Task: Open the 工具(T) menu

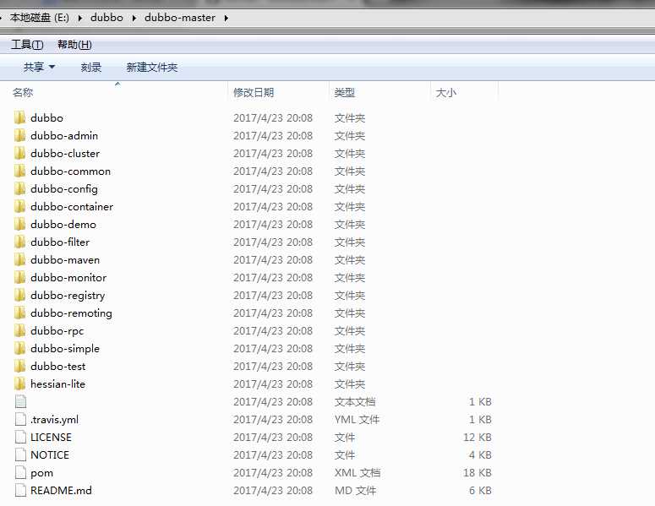Action: 27,45
